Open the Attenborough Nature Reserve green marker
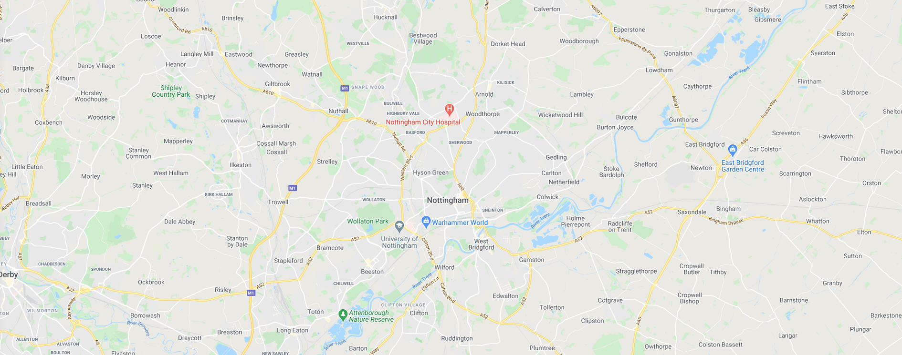The width and height of the screenshot is (902, 355). click(342, 315)
